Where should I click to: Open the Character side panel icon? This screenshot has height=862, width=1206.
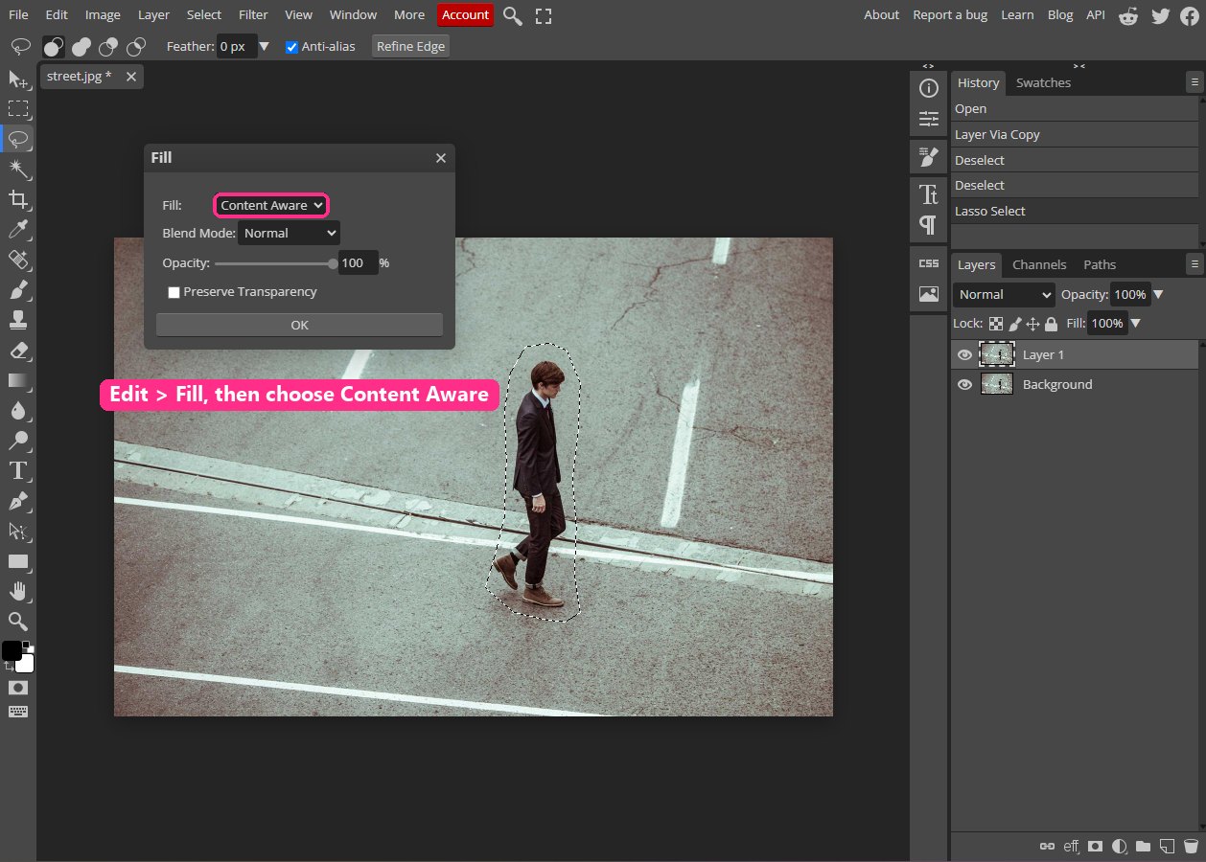pyautogui.click(x=928, y=195)
